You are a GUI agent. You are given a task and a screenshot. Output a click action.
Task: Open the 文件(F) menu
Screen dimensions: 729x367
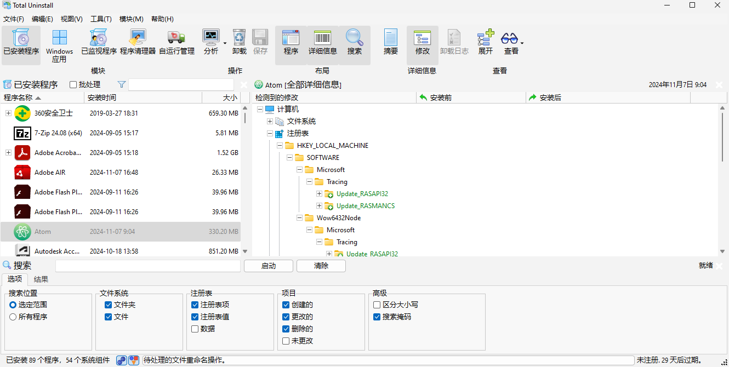[x=14, y=19]
